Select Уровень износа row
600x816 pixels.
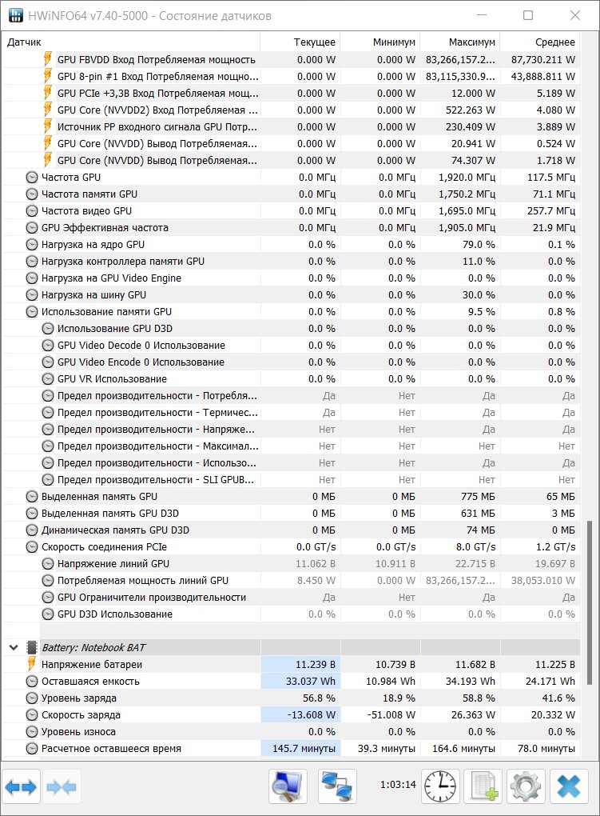point(291,732)
